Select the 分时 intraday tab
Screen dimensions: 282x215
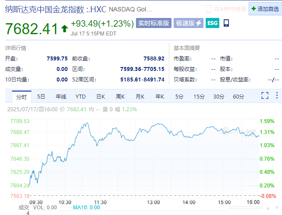(21, 96)
